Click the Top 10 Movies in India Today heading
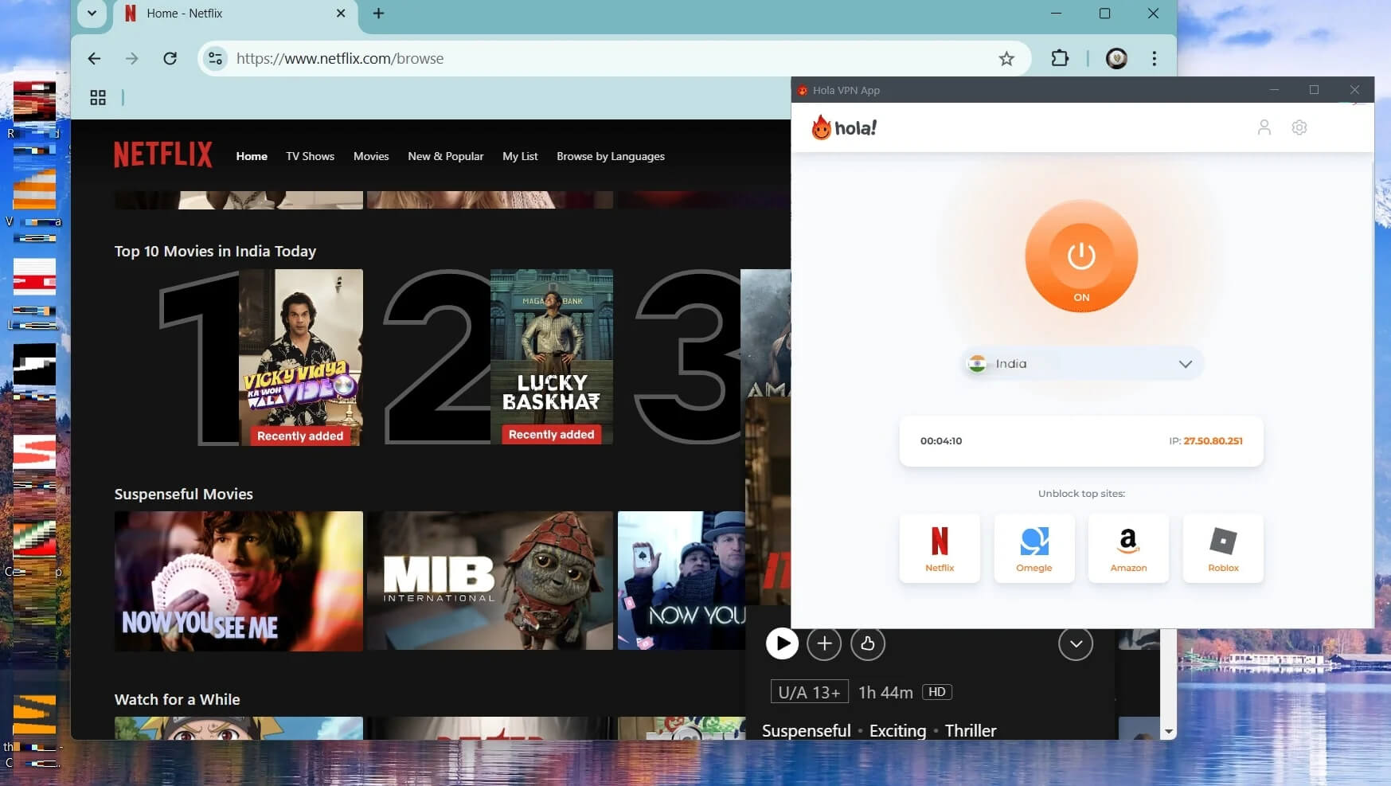 point(215,251)
